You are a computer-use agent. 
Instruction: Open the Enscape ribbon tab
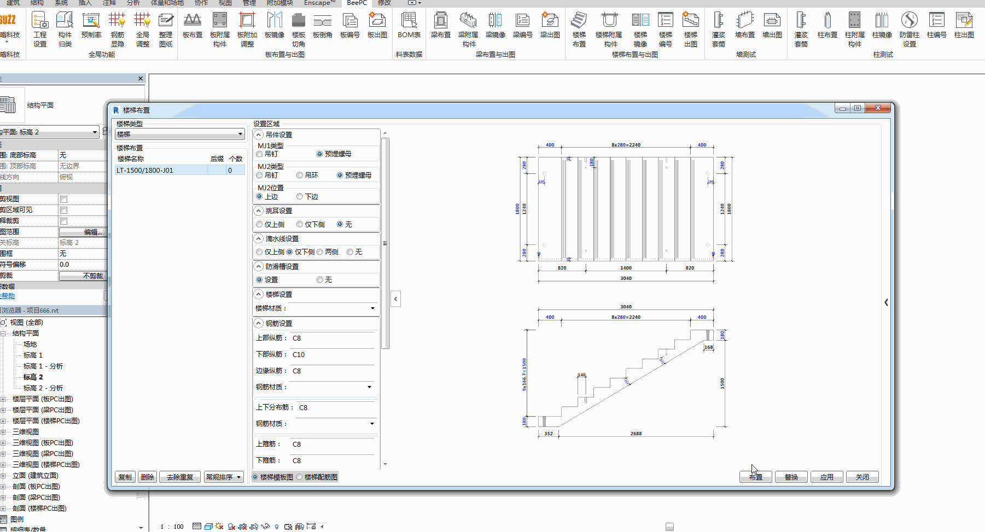pyautogui.click(x=319, y=3)
